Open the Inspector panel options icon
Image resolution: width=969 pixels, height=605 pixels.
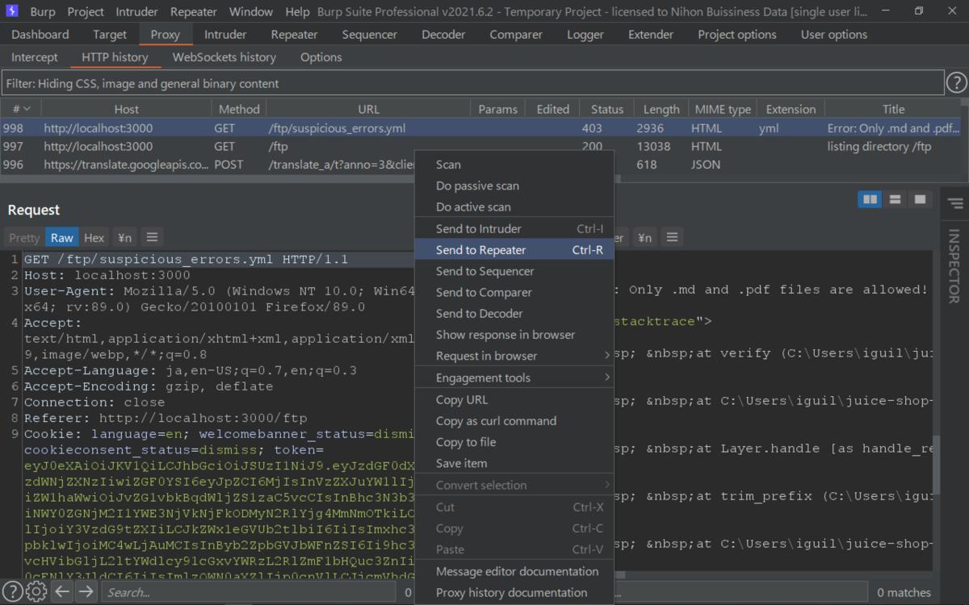click(x=955, y=203)
